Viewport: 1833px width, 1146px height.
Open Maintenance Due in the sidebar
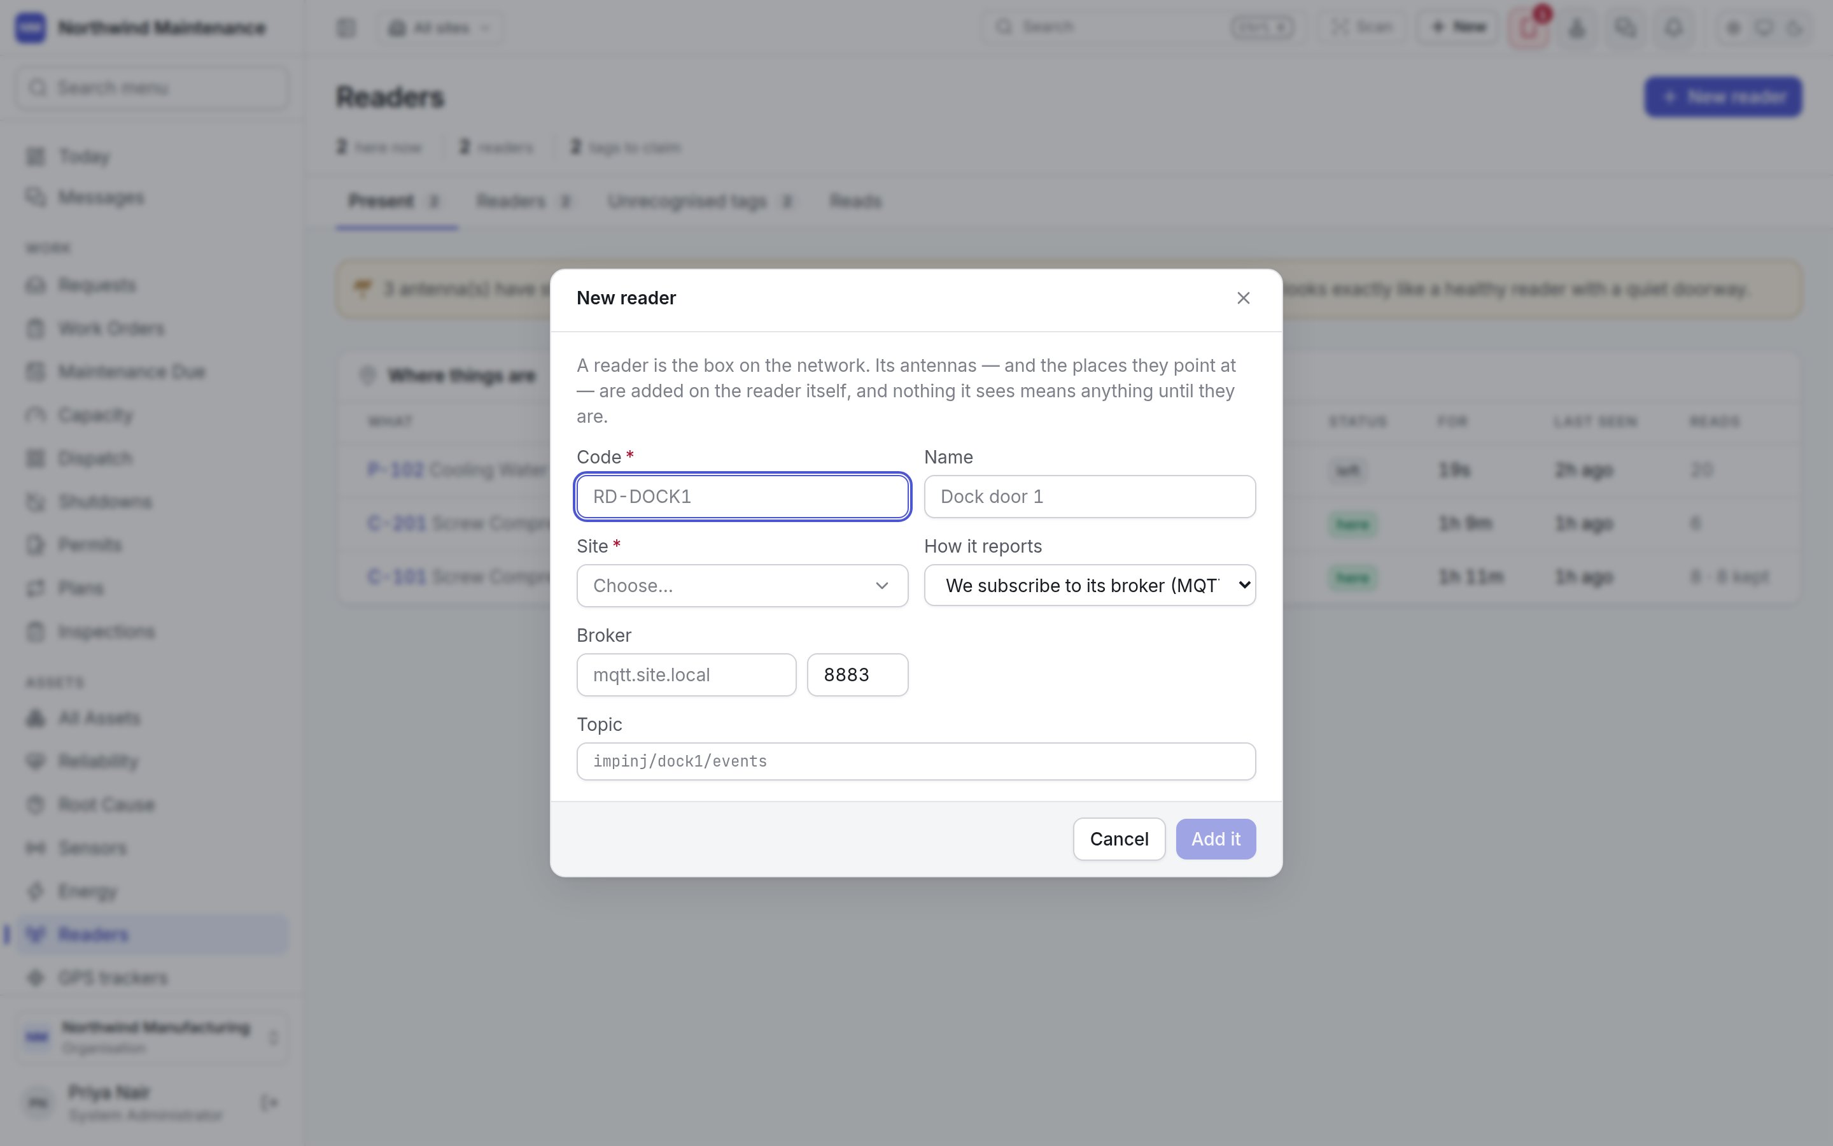tap(151, 372)
